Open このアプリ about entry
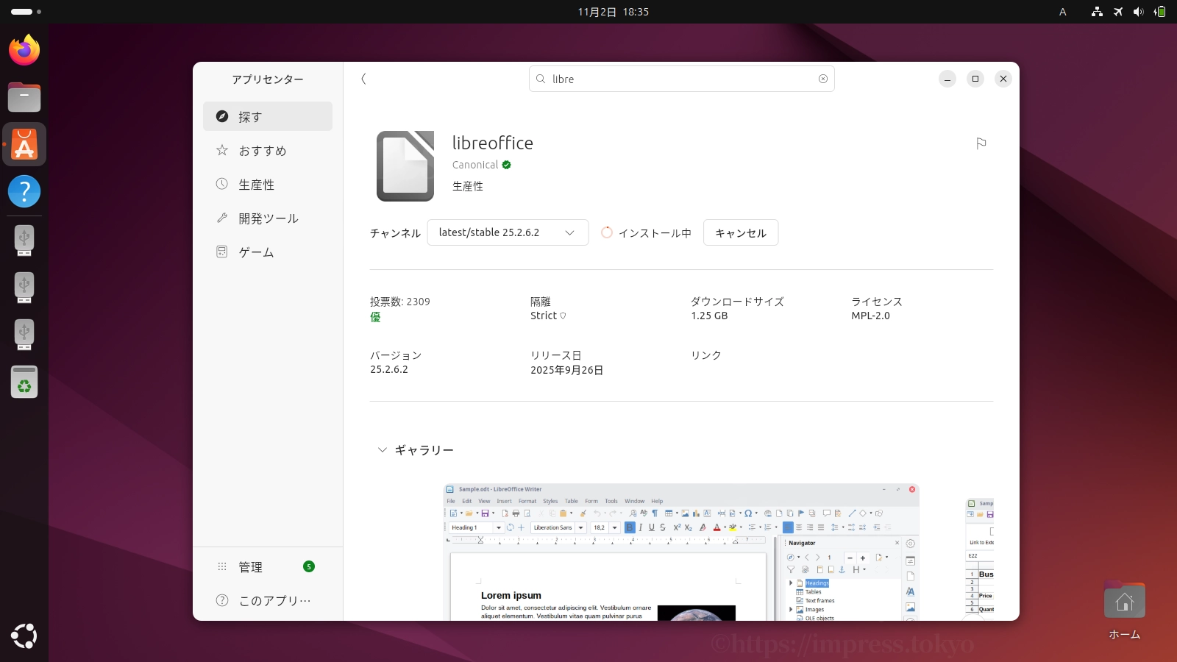Image resolution: width=1177 pixels, height=662 pixels. (268, 600)
